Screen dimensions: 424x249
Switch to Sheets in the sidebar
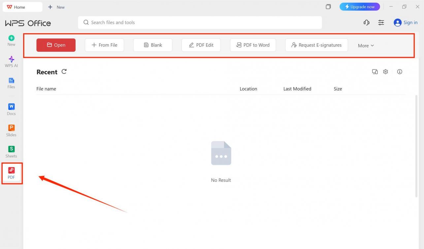point(11,152)
